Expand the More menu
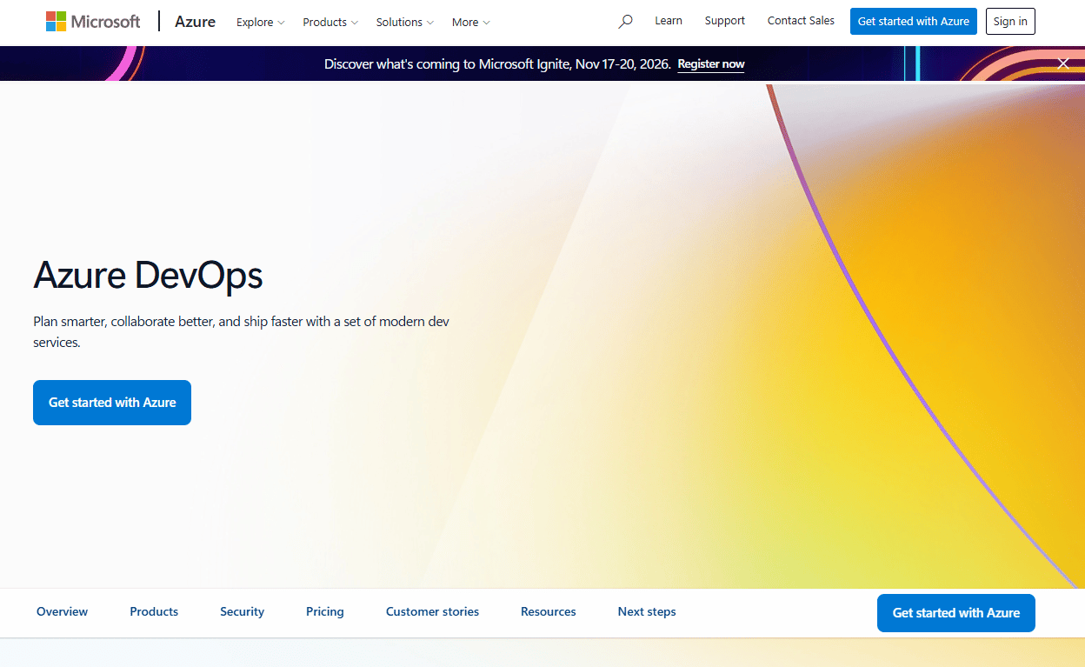 (x=471, y=22)
